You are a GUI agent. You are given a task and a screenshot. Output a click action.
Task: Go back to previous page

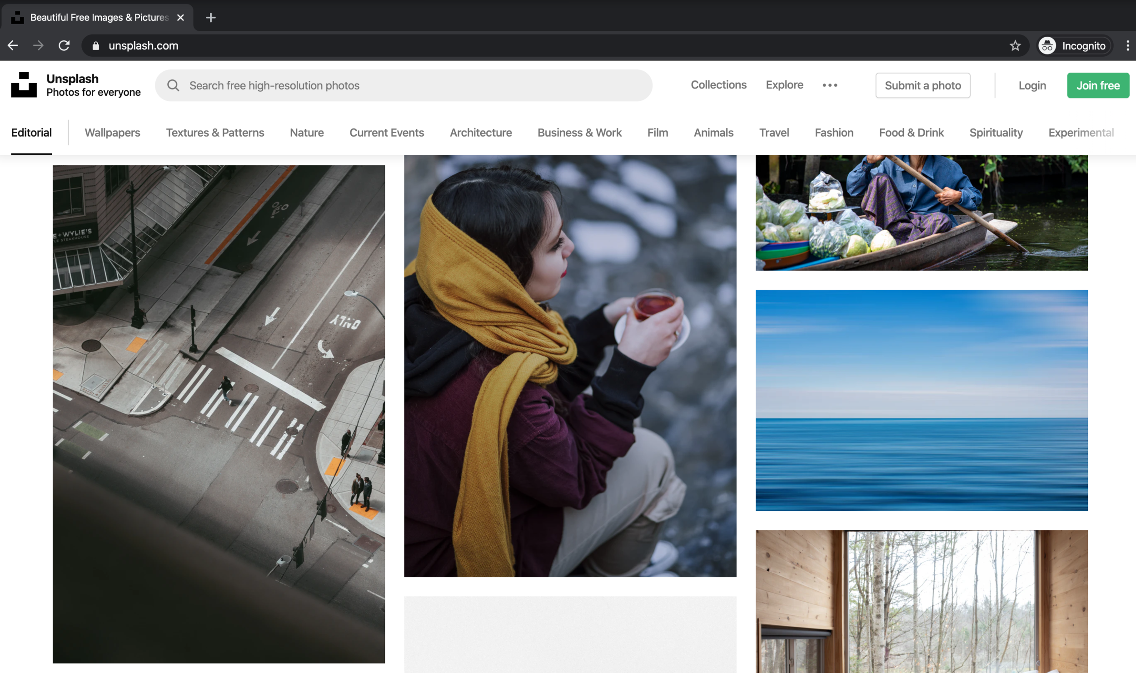pos(13,46)
